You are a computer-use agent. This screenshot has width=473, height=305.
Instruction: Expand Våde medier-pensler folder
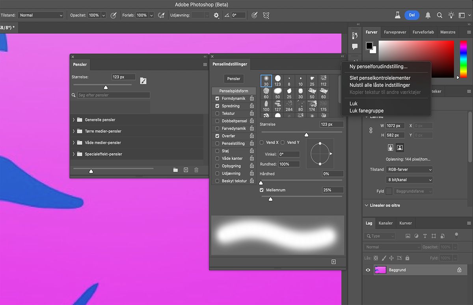click(x=74, y=142)
